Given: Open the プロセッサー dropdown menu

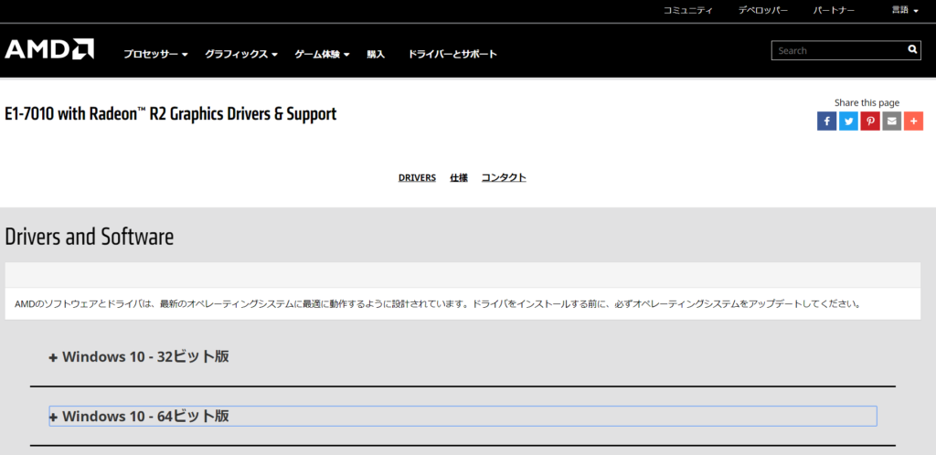Looking at the screenshot, I should (155, 54).
